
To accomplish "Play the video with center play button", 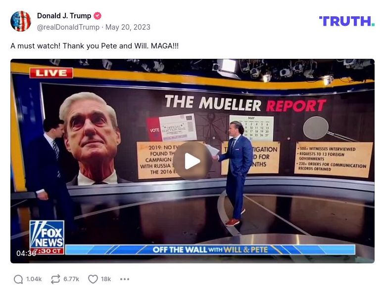I will point(192,161).
